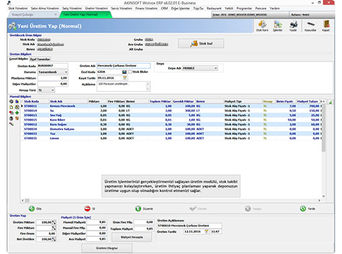This screenshot has height=254, width=342.
Task: Open the Kayıt Tarihi calendar picker icon
Action: [125, 78]
